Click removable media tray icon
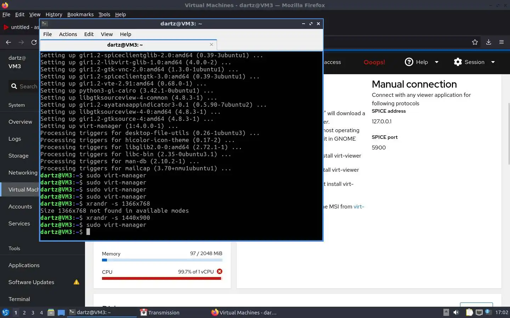The height and width of the screenshot is (318, 510). pos(446,312)
